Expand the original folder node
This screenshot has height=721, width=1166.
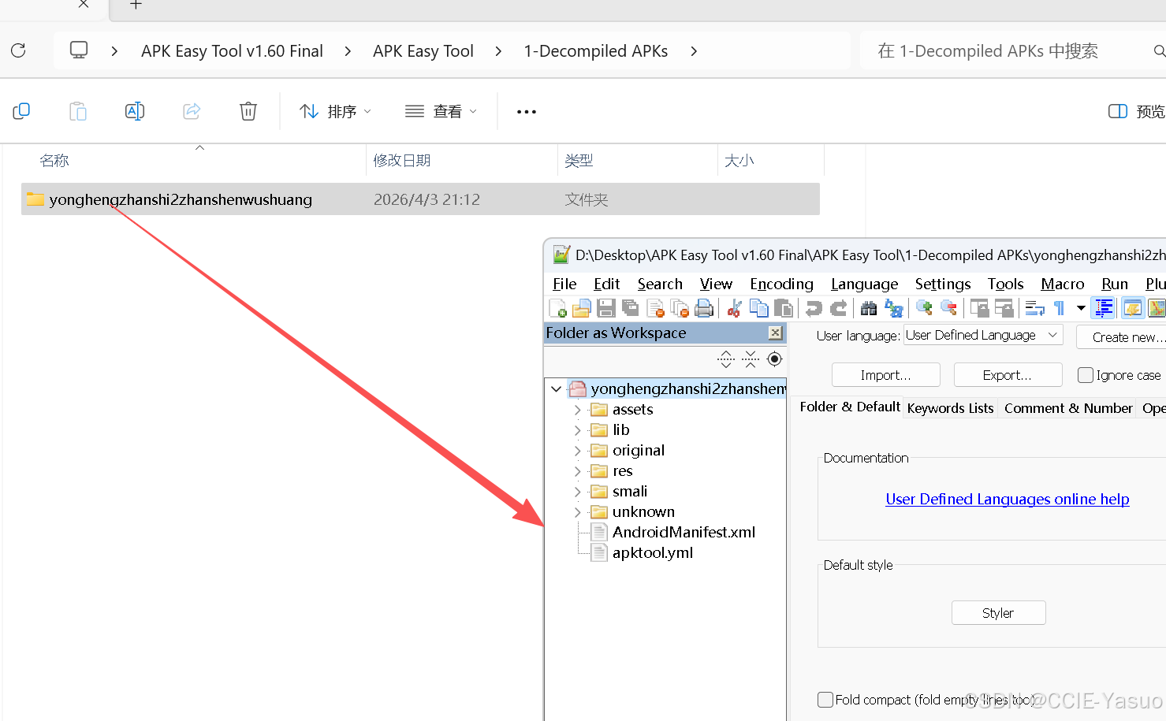(x=578, y=451)
